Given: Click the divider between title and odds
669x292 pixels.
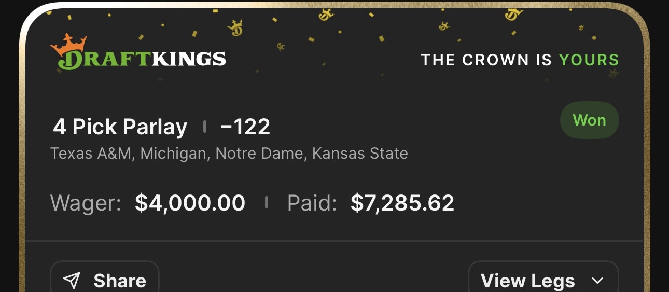Looking at the screenshot, I should coord(205,127).
